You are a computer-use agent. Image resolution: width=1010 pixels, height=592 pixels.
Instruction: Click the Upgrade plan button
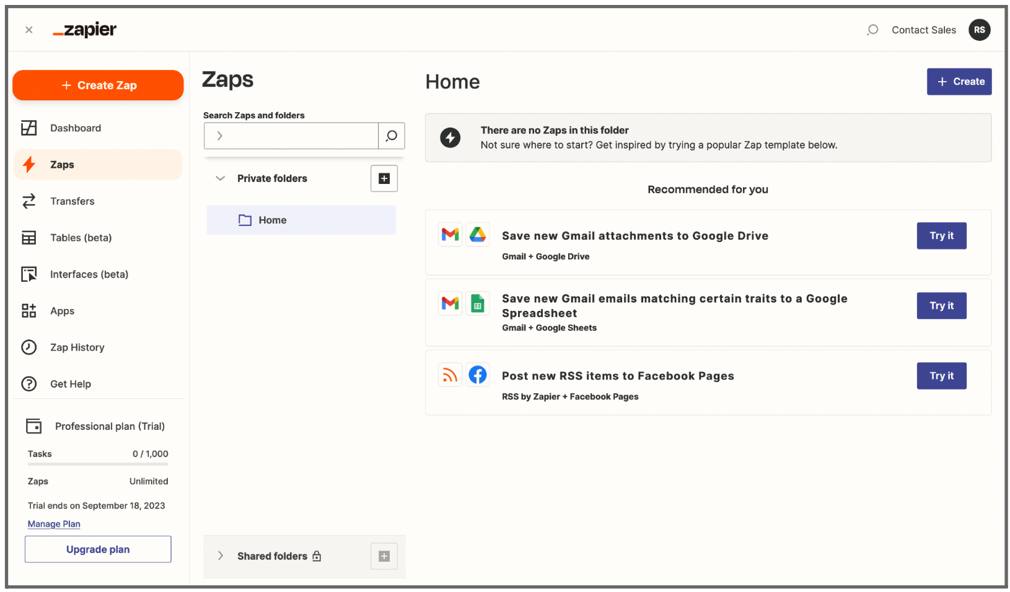tap(98, 549)
